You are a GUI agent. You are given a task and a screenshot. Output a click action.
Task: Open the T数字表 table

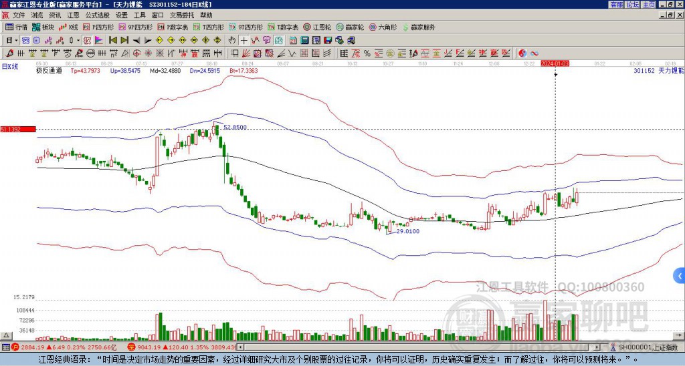click(x=283, y=27)
